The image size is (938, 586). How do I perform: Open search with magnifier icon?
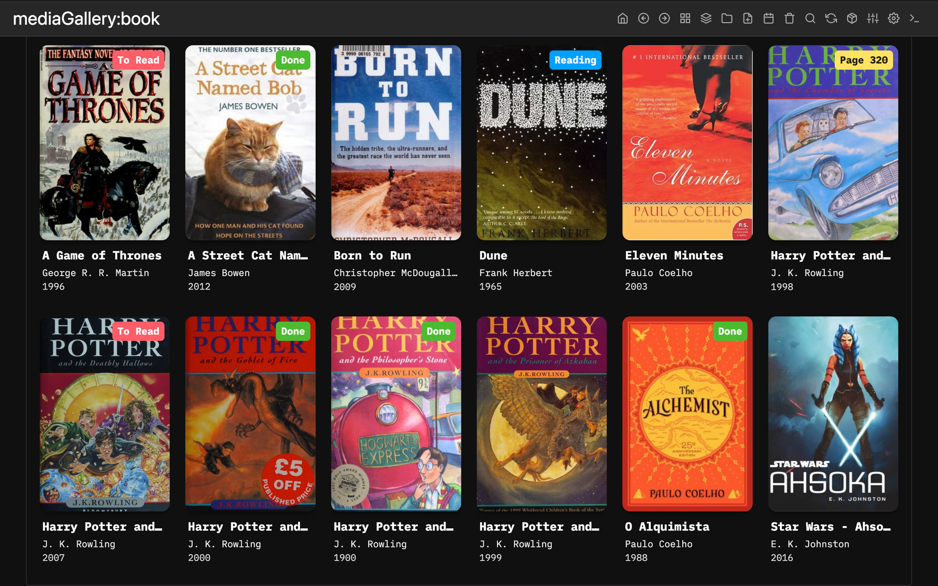click(x=810, y=19)
